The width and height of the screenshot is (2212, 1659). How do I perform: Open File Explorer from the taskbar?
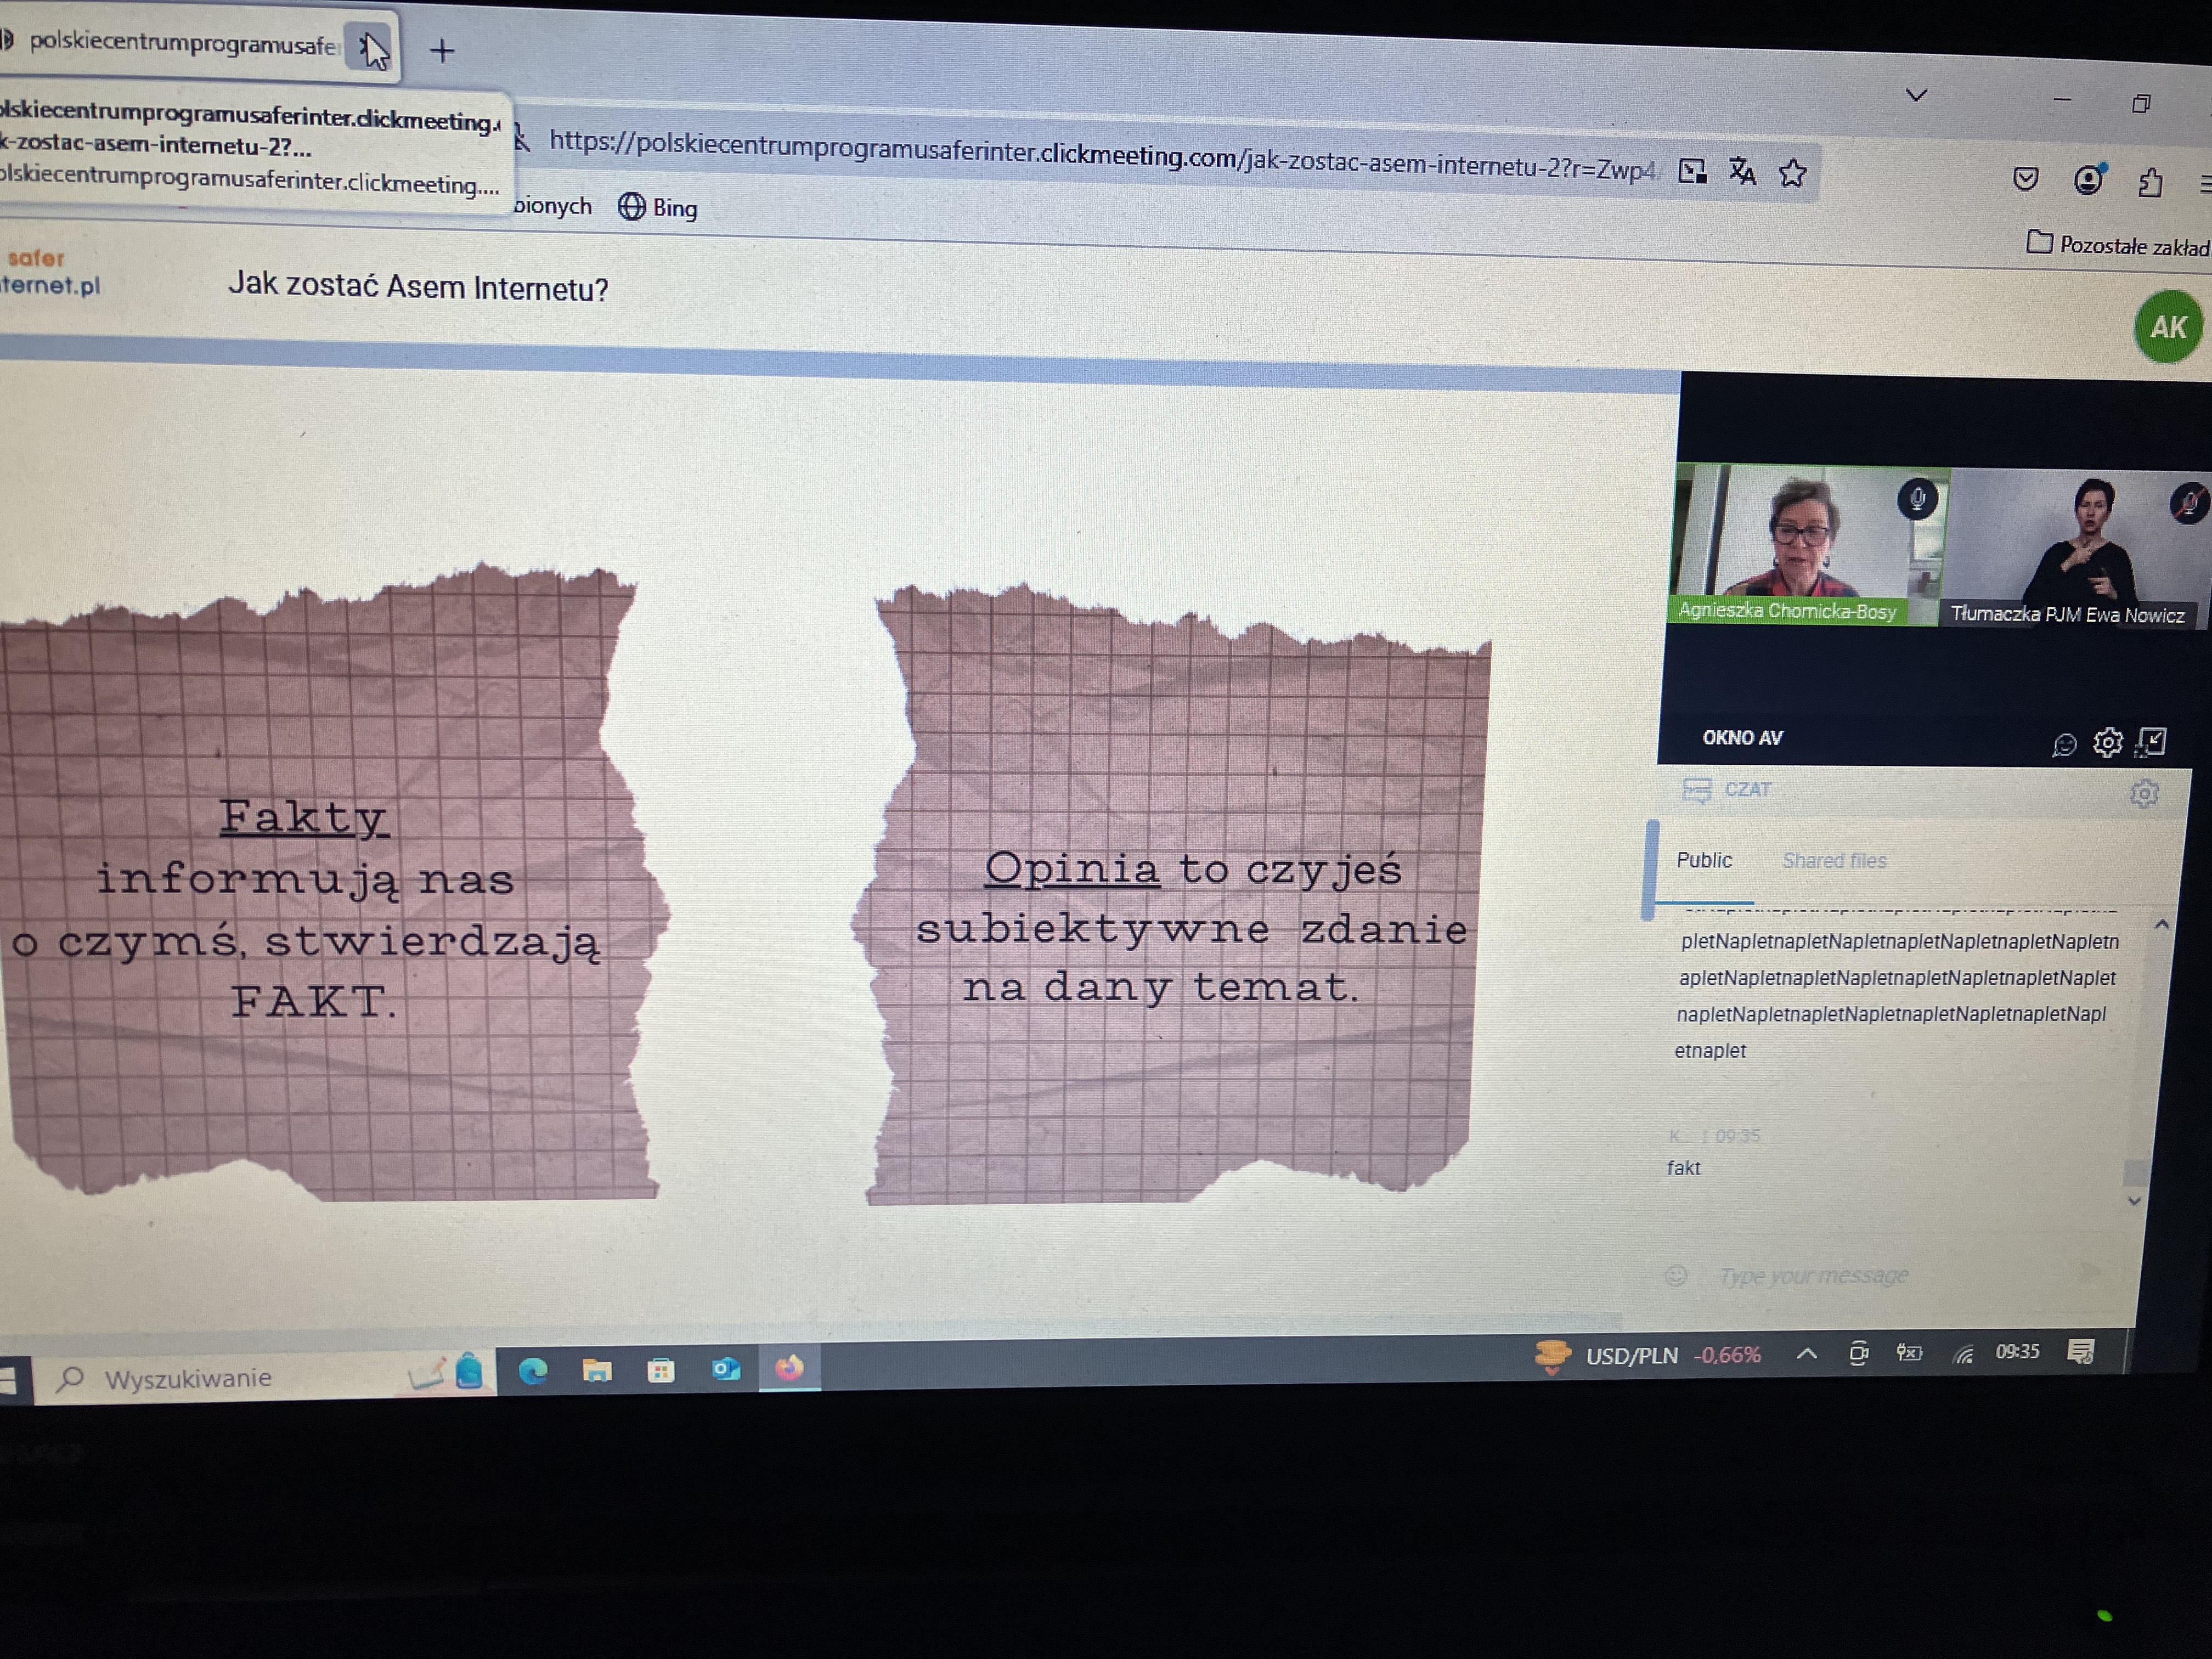click(x=597, y=1370)
